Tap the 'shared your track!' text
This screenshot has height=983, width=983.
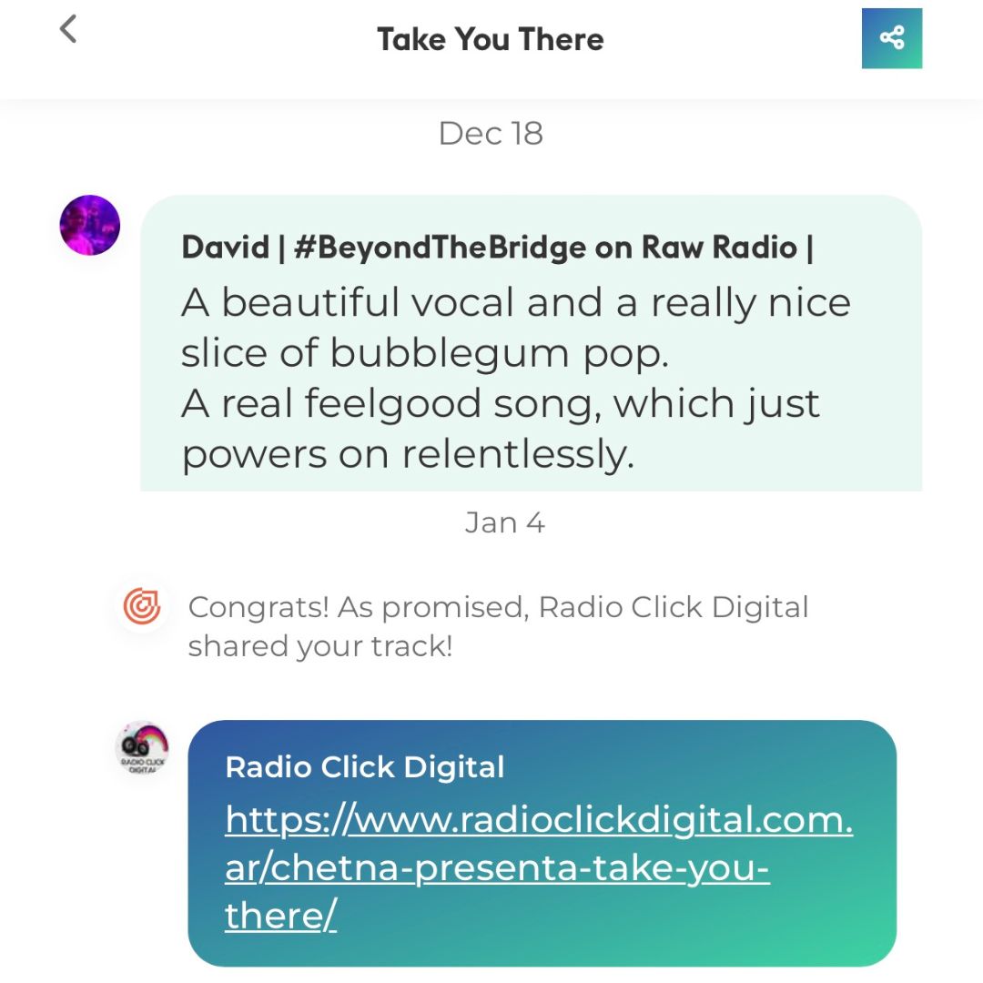tap(320, 645)
